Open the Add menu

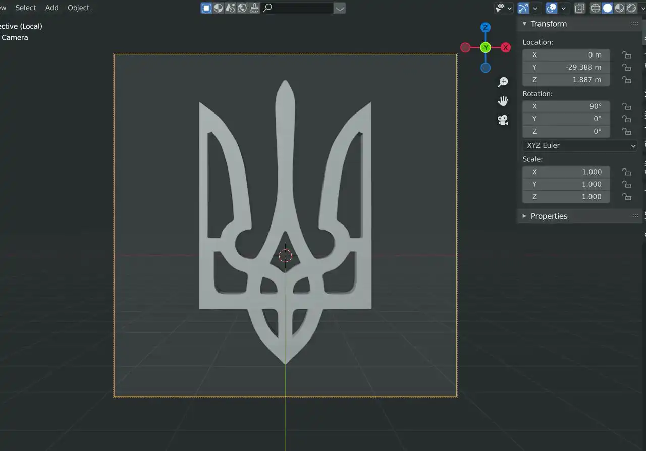click(52, 8)
